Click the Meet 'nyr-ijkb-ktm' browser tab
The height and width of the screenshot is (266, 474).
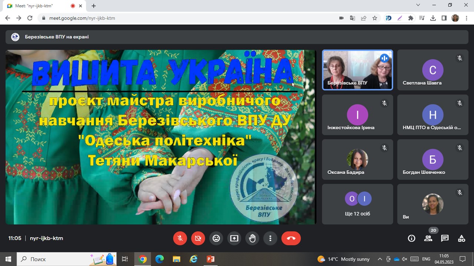point(37,6)
